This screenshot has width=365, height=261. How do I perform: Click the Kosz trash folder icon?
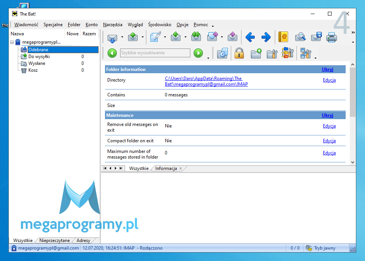coord(24,70)
